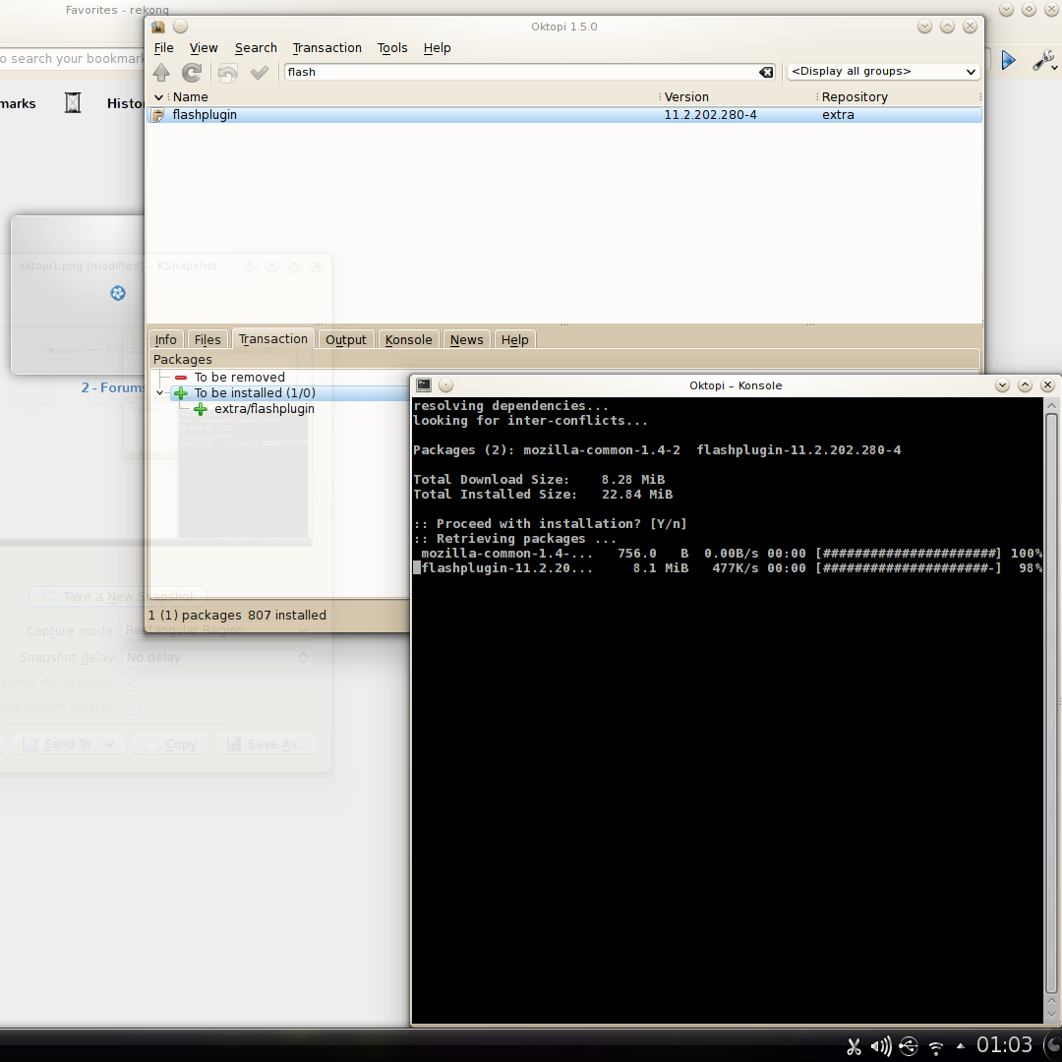The image size is (1062, 1062).
Task: Click the blue play arrow icon in rekonq toolbar
Action: click(x=1009, y=60)
